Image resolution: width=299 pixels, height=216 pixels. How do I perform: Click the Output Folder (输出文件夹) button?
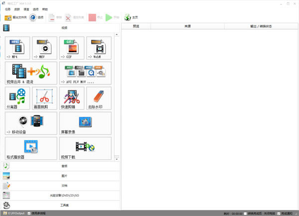pyautogui.click(x=16, y=17)
